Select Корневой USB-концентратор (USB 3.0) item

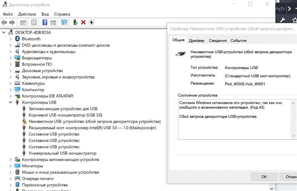(65, 115)
